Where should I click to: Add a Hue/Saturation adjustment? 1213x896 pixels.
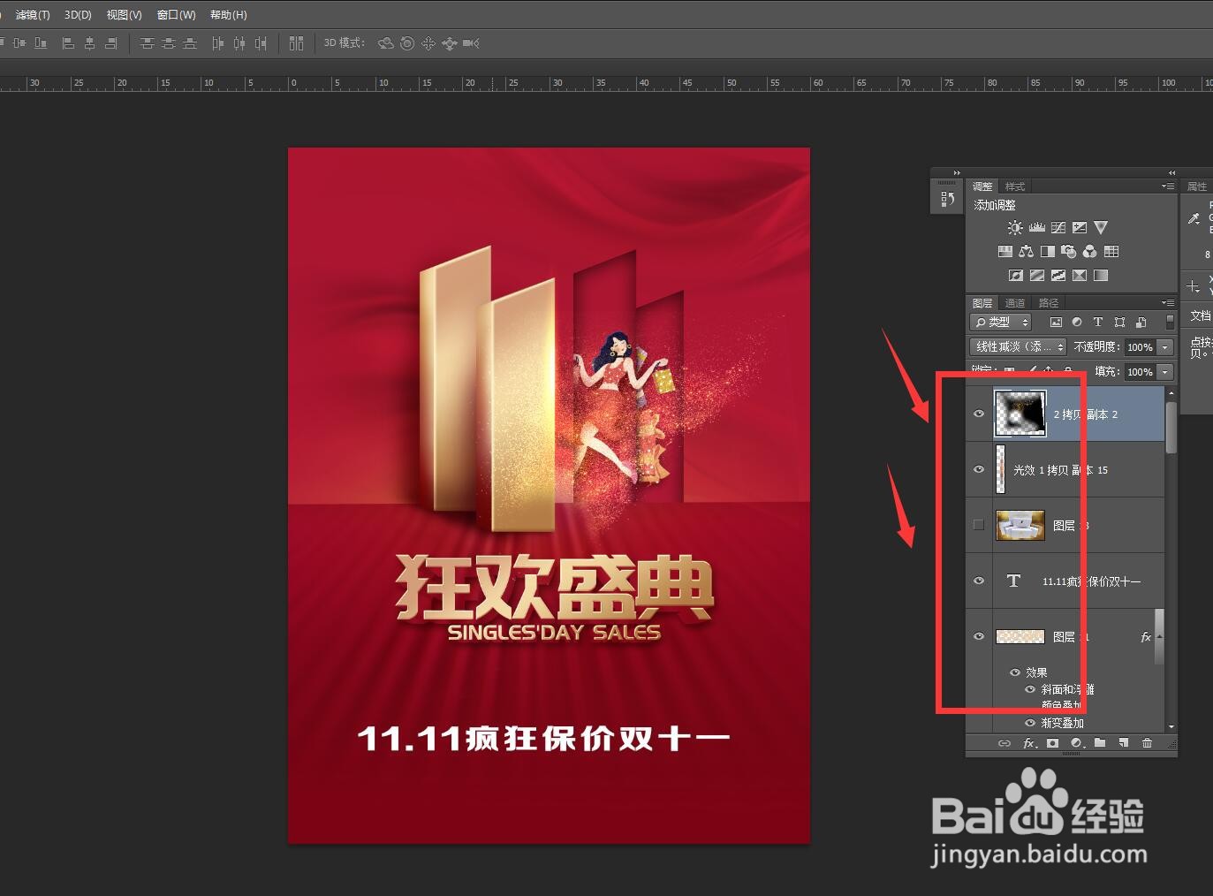pos(1005,252)
